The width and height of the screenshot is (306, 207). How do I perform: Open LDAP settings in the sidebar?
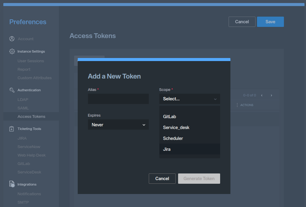click(x=23, y=99)
